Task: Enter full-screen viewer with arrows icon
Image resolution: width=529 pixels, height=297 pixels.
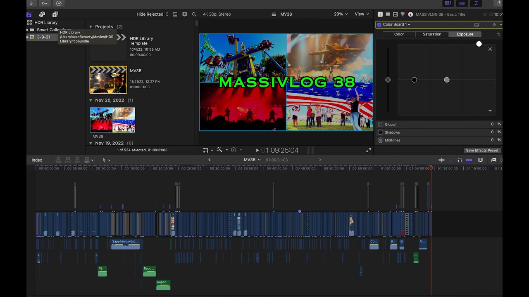Action: 368,150
